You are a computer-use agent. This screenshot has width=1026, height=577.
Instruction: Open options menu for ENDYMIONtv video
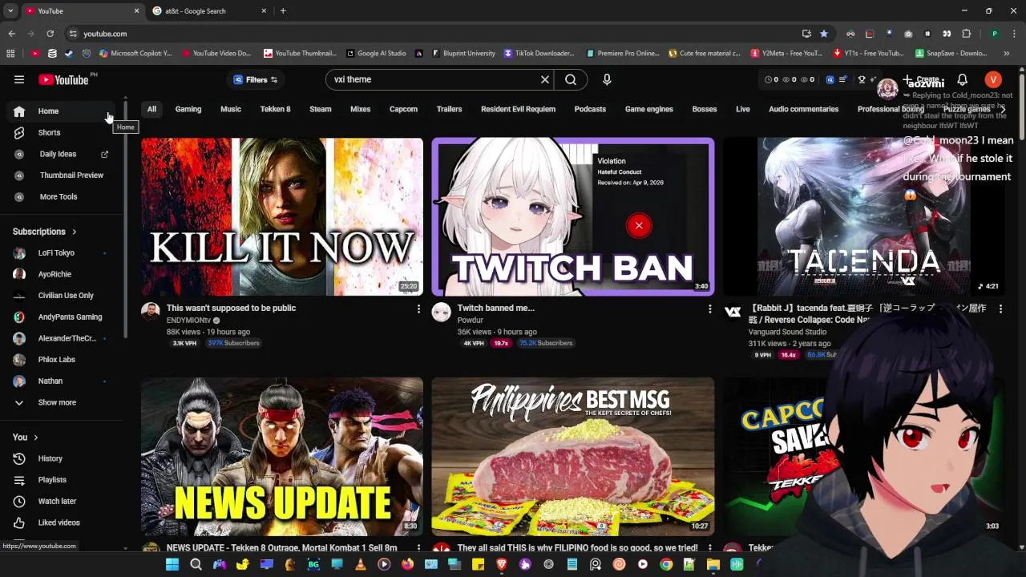418,309
